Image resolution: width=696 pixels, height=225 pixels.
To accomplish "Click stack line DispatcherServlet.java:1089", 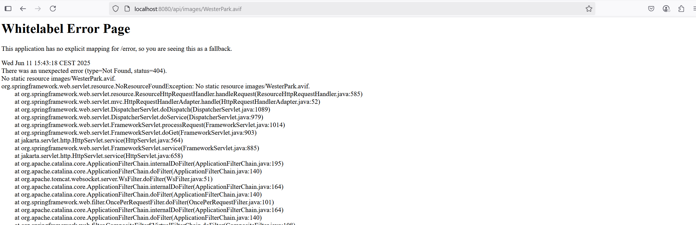I will [x=142, y=109].
